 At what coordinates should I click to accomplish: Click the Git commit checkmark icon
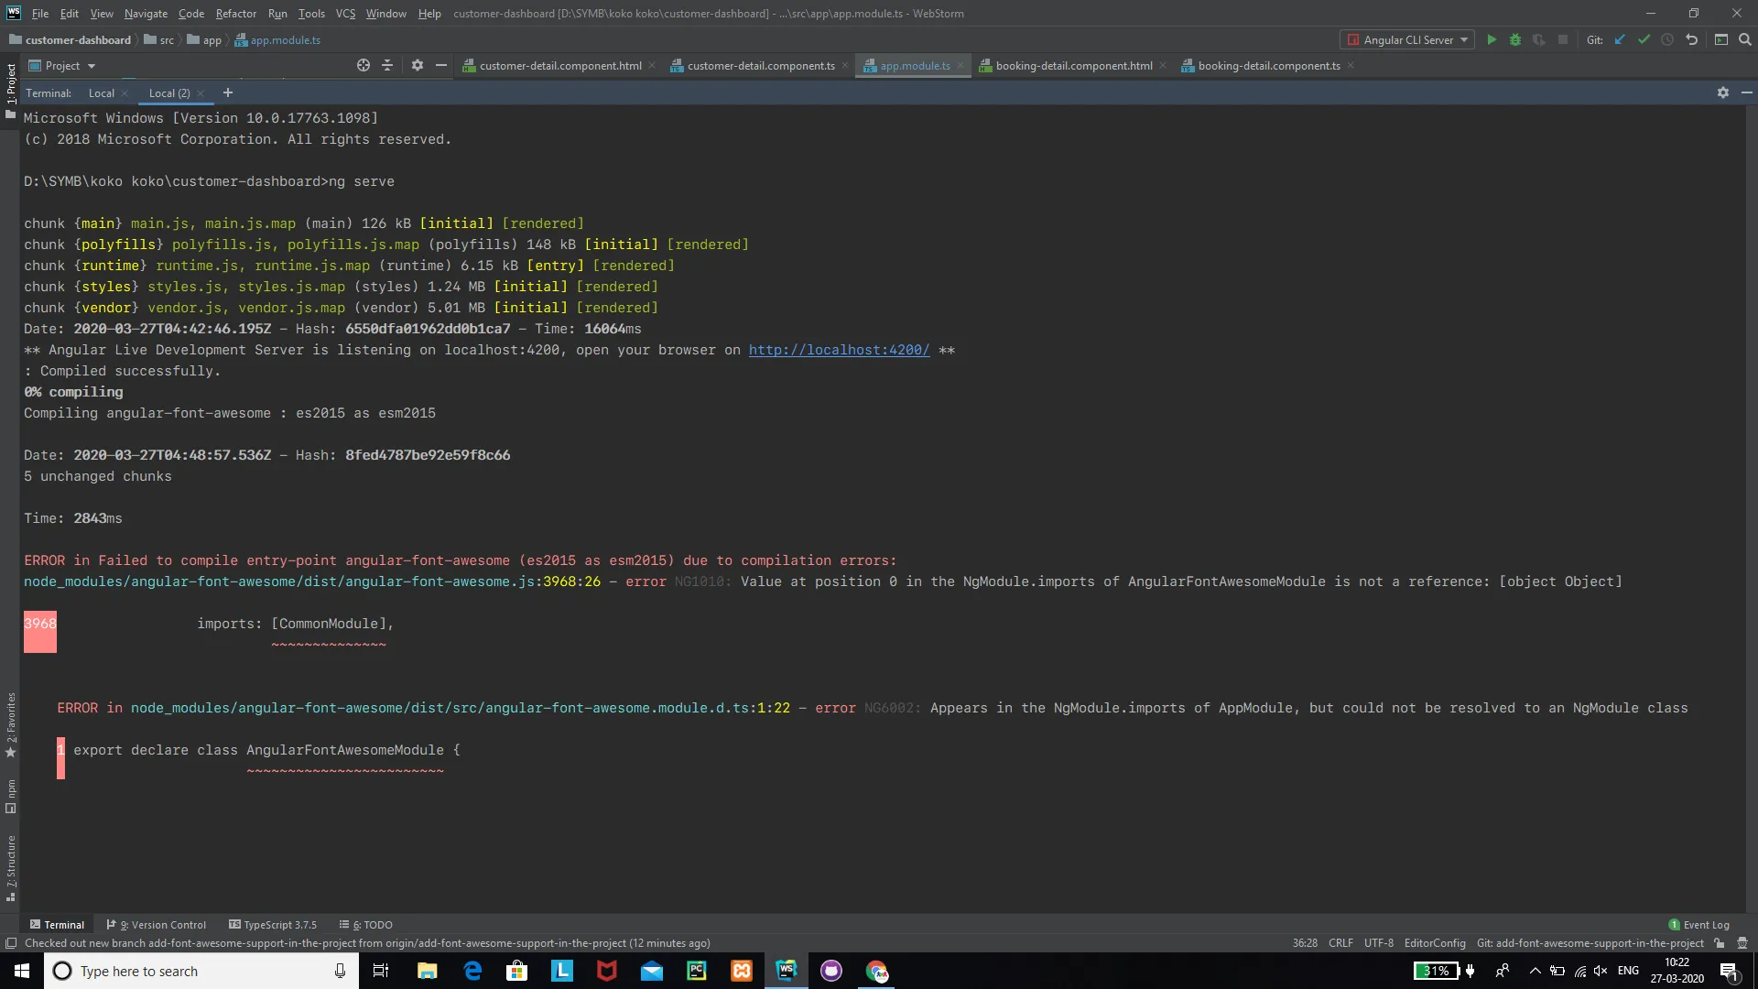[1644, 40]
